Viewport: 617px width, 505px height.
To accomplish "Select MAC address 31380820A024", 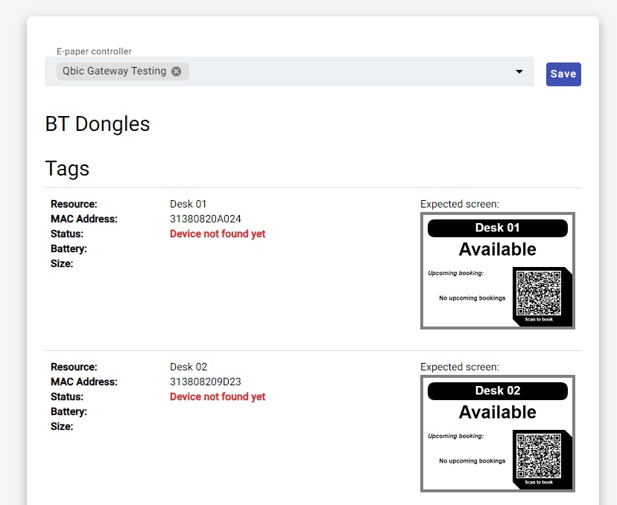I will [x=206, y=219].
